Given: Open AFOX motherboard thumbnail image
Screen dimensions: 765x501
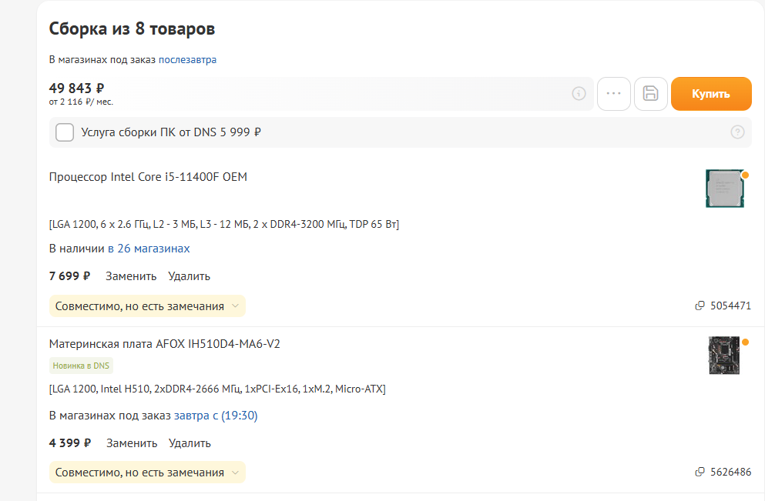Looking at the screenshot, I should (724, 355).
